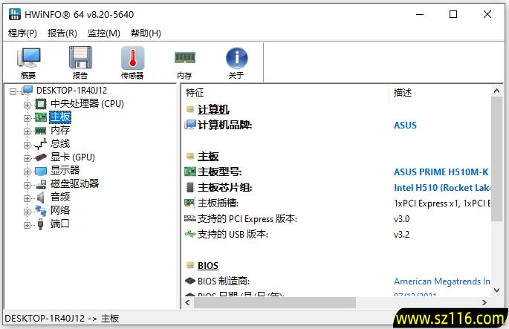Click the slot icon next to 主板插槽
Image resolution: width=509 pixels, height=329 pixels.
coord(190,203)
